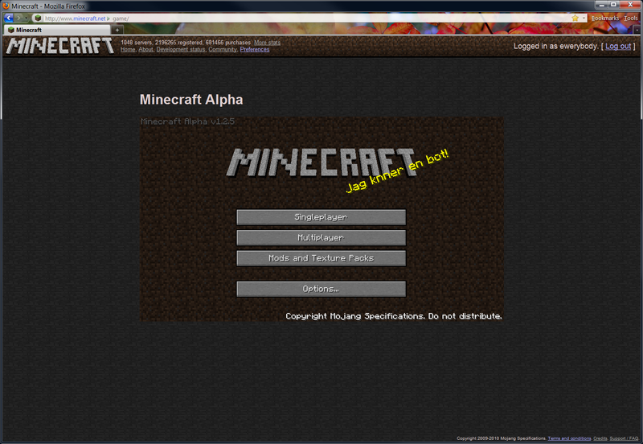
Task: Open the address bar history dropdown arrow
Action: (x=584, y=18)
